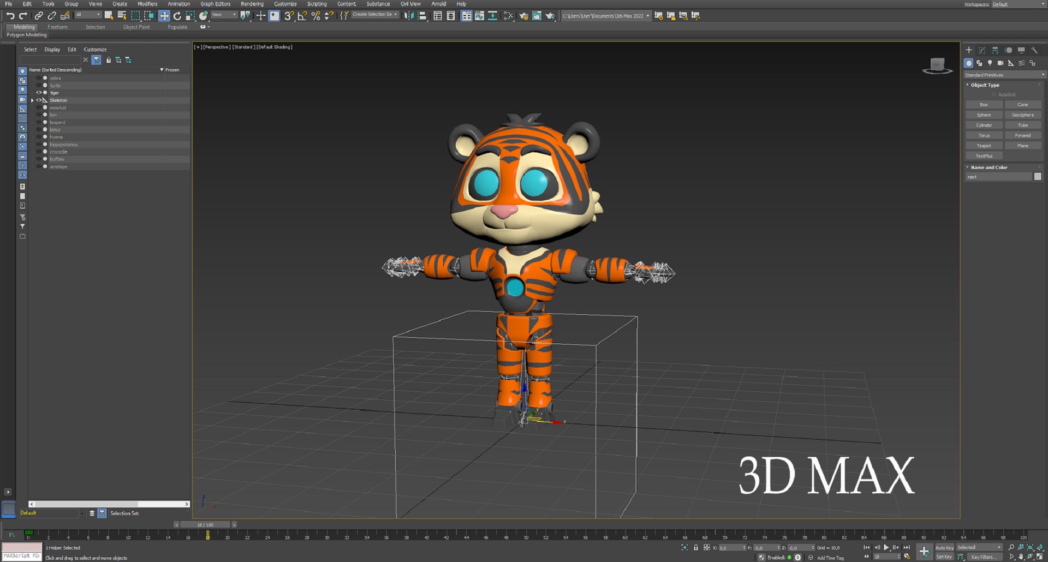This screenshot has width=1048, height=562.
Task: Create a Teapot primitive button
Action: pyautogui.click(x=984, y=146)
